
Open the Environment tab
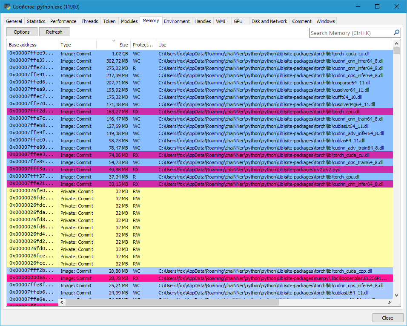coord(177,21)
